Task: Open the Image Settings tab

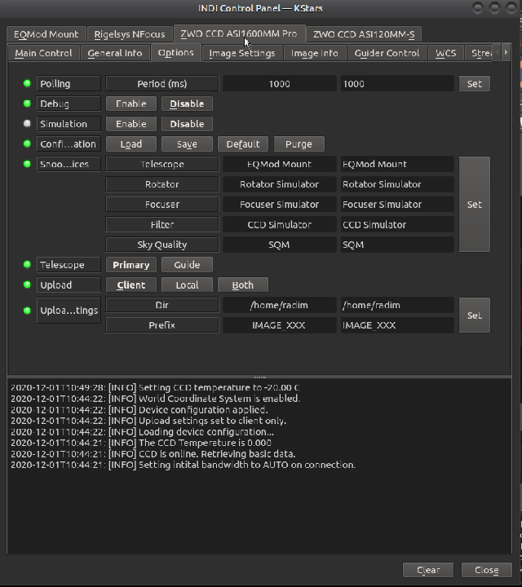Action: 242,53
